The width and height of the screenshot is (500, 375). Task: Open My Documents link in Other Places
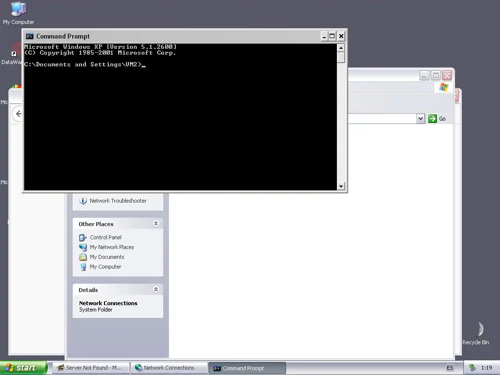point(107,257)
